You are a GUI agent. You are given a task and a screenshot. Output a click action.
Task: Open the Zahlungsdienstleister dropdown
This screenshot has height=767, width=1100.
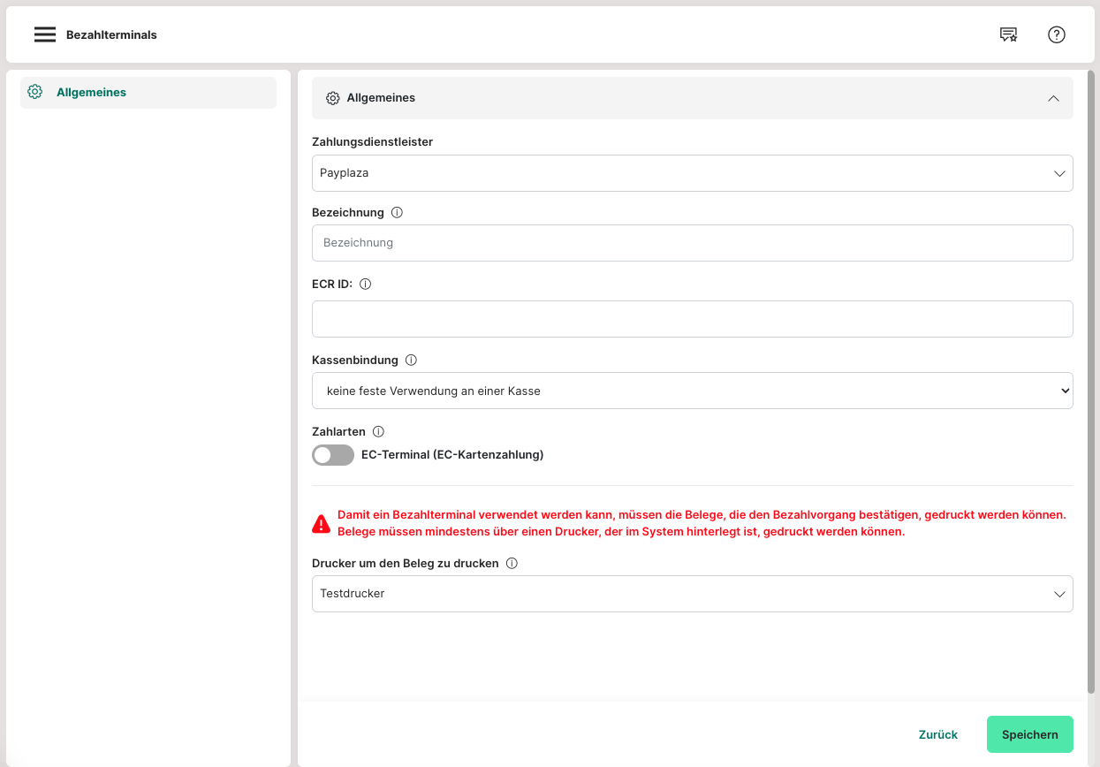tap(692, 173)
